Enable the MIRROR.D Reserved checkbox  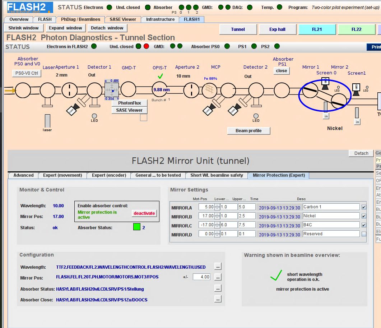(363, 234)
